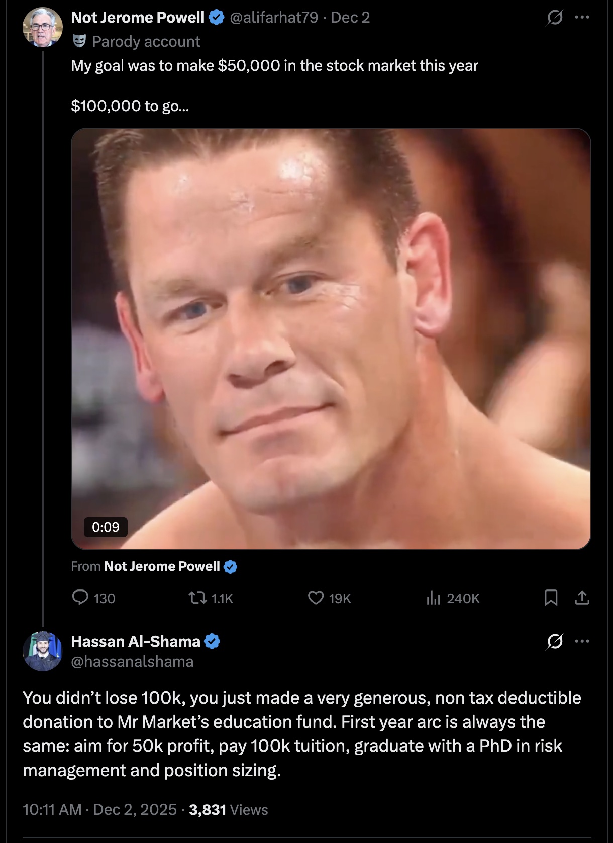Share the tweet via share icon
Image resolution: width=613 pixels, height=843 pixels.
click(x=582, y=598)
